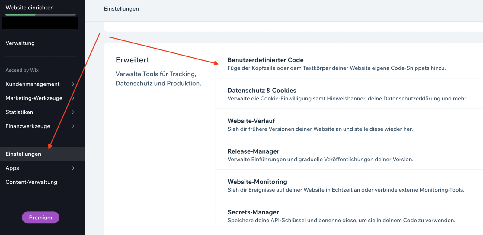The height and width of the screenshot is (235, 483).
Task: Select the Statistiken menu label
Action: [x=19, y=112]
